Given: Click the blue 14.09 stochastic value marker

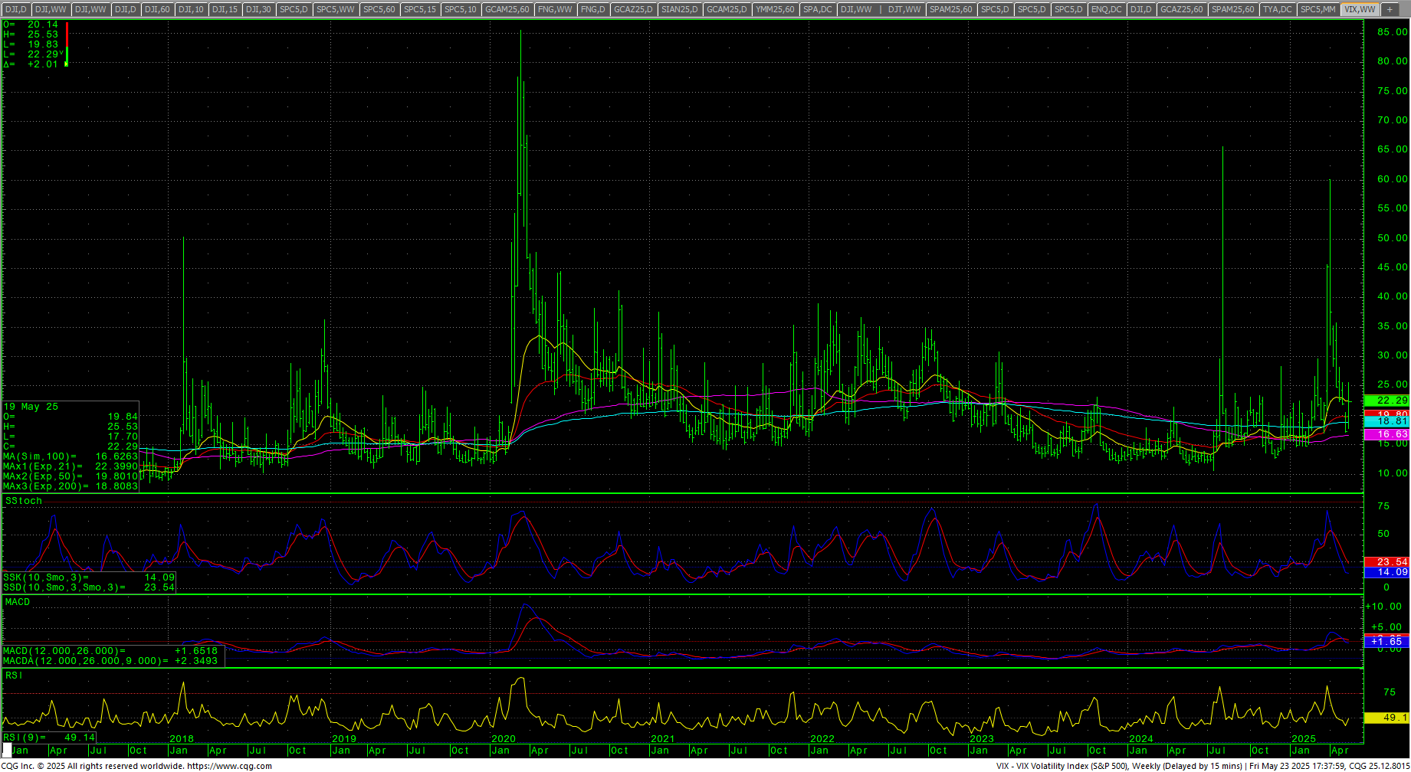Looking at the screenshot, I should point(1386,572).
